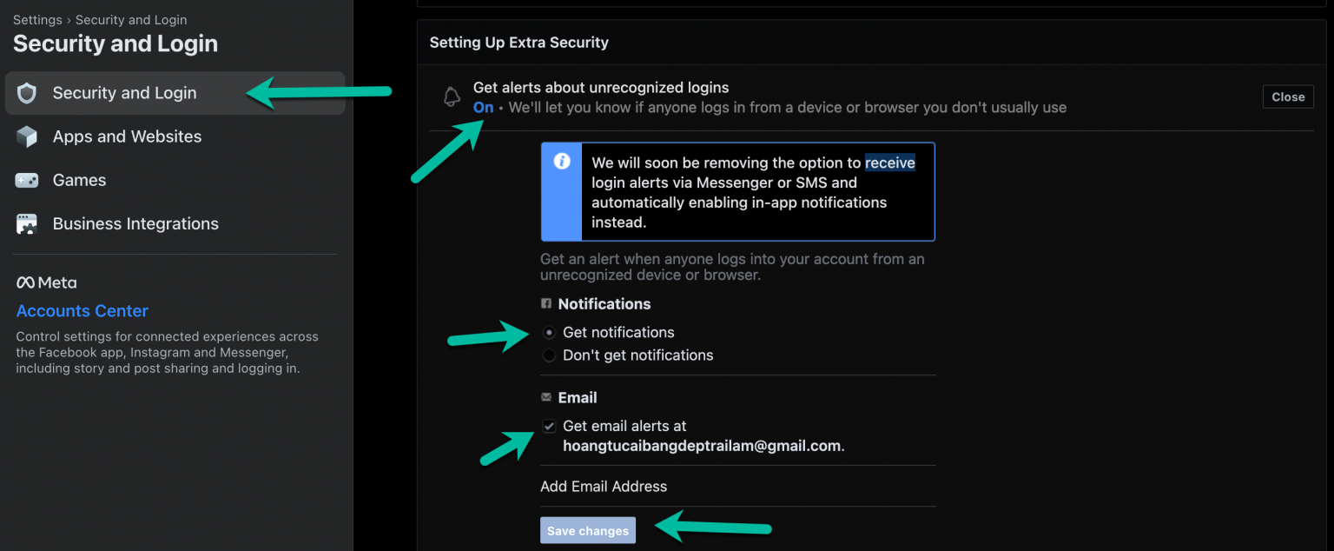Collapse the unrecognized logins section with Close
Image resolution: width=1334 pixels, height=551 pixels.
[x=1288, y=97]
